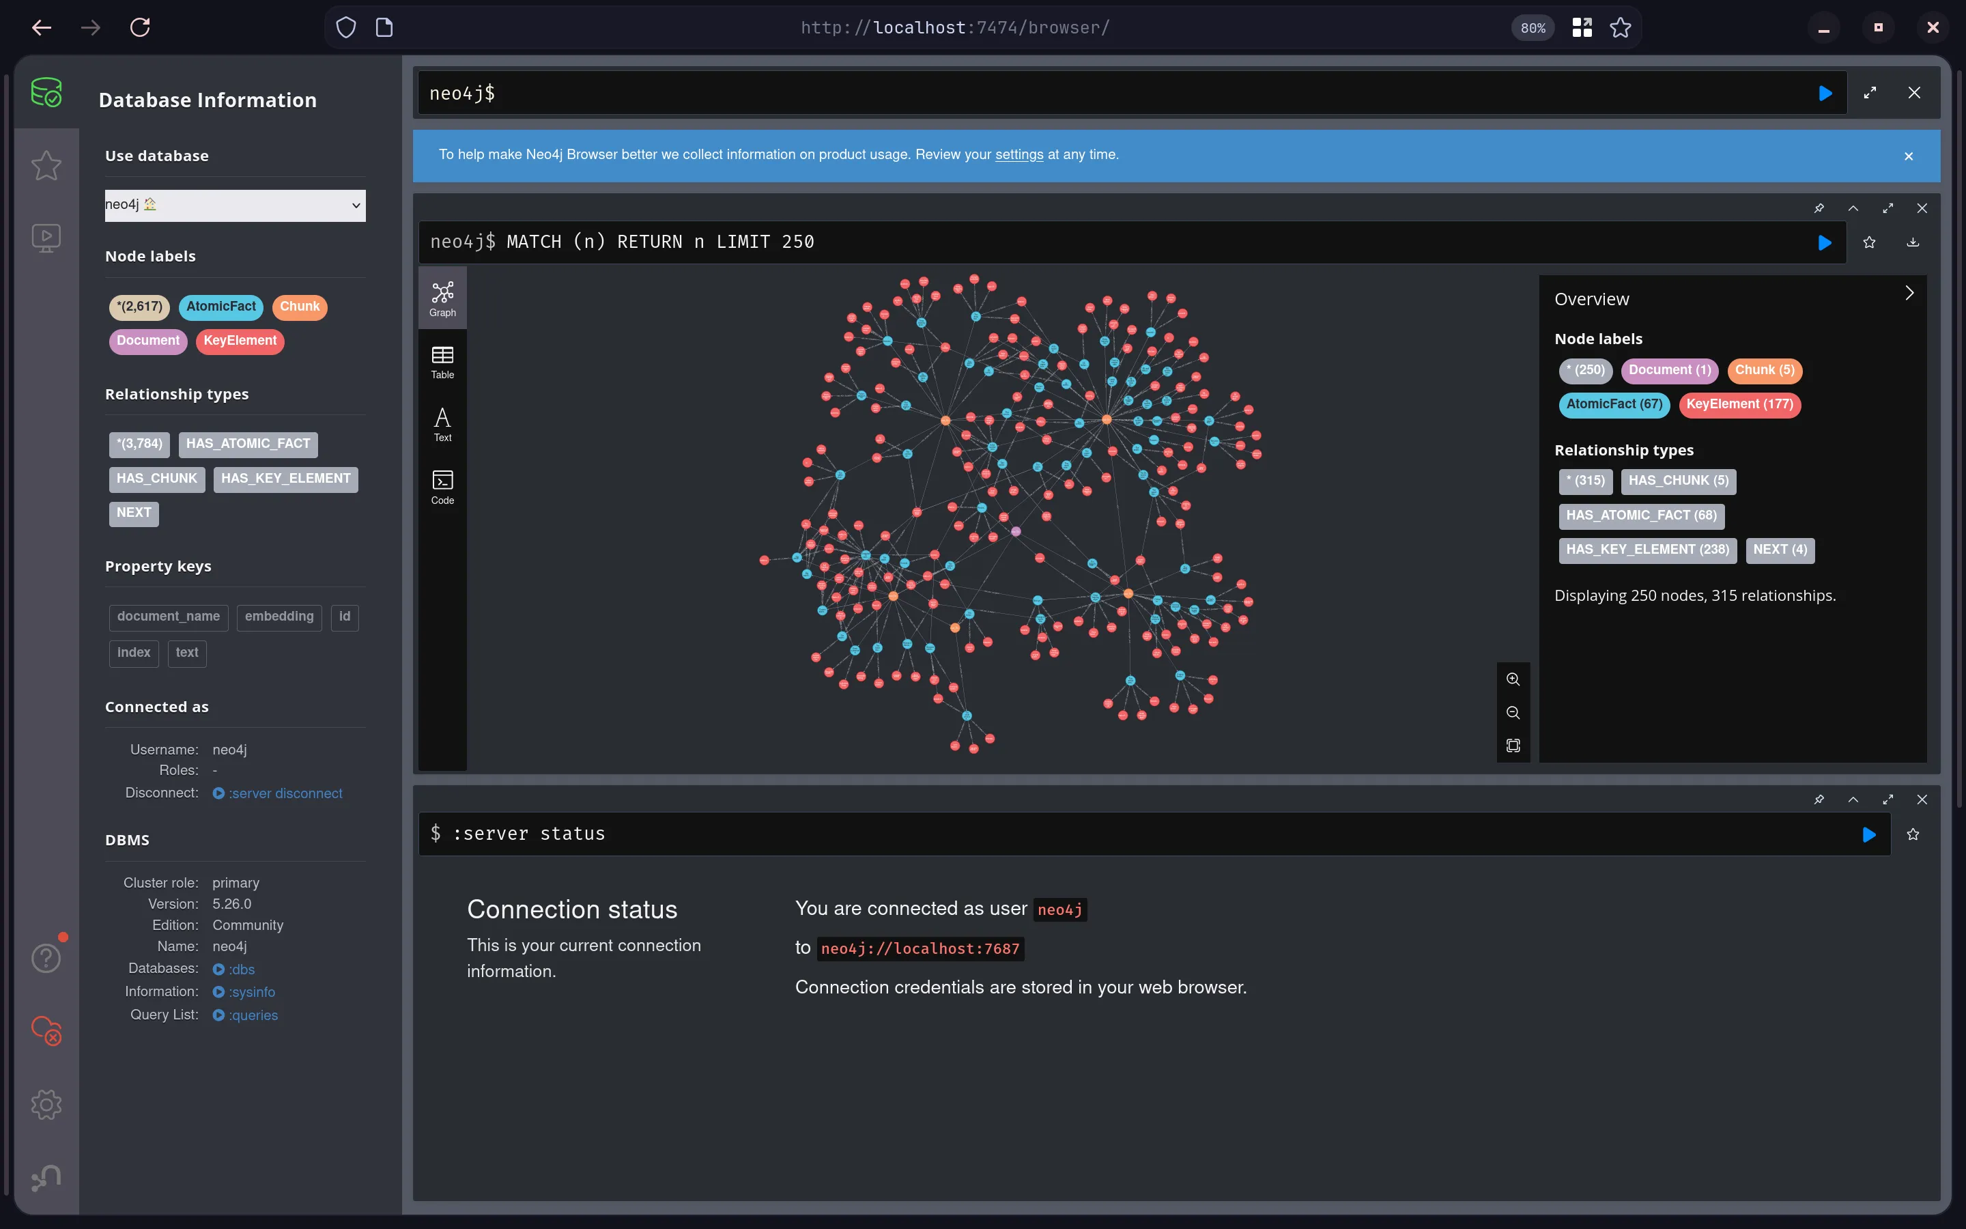Open the settings link in banner
This screenshot has width=1966, height=1229.
[x=1018, y=154]
